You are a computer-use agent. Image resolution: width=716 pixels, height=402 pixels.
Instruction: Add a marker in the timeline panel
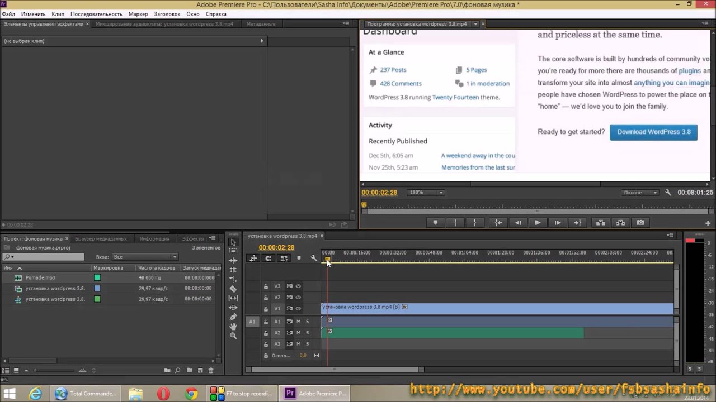tap(299, 258)
